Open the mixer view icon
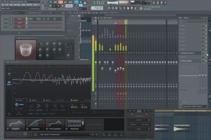 click(x=124, y=8)
